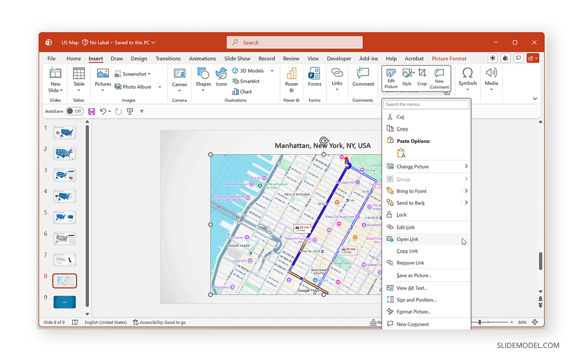This screenshot has height=360, width=583.
Task: Open the customize quick access toolbar dropdown
Action: click(141, 111)
